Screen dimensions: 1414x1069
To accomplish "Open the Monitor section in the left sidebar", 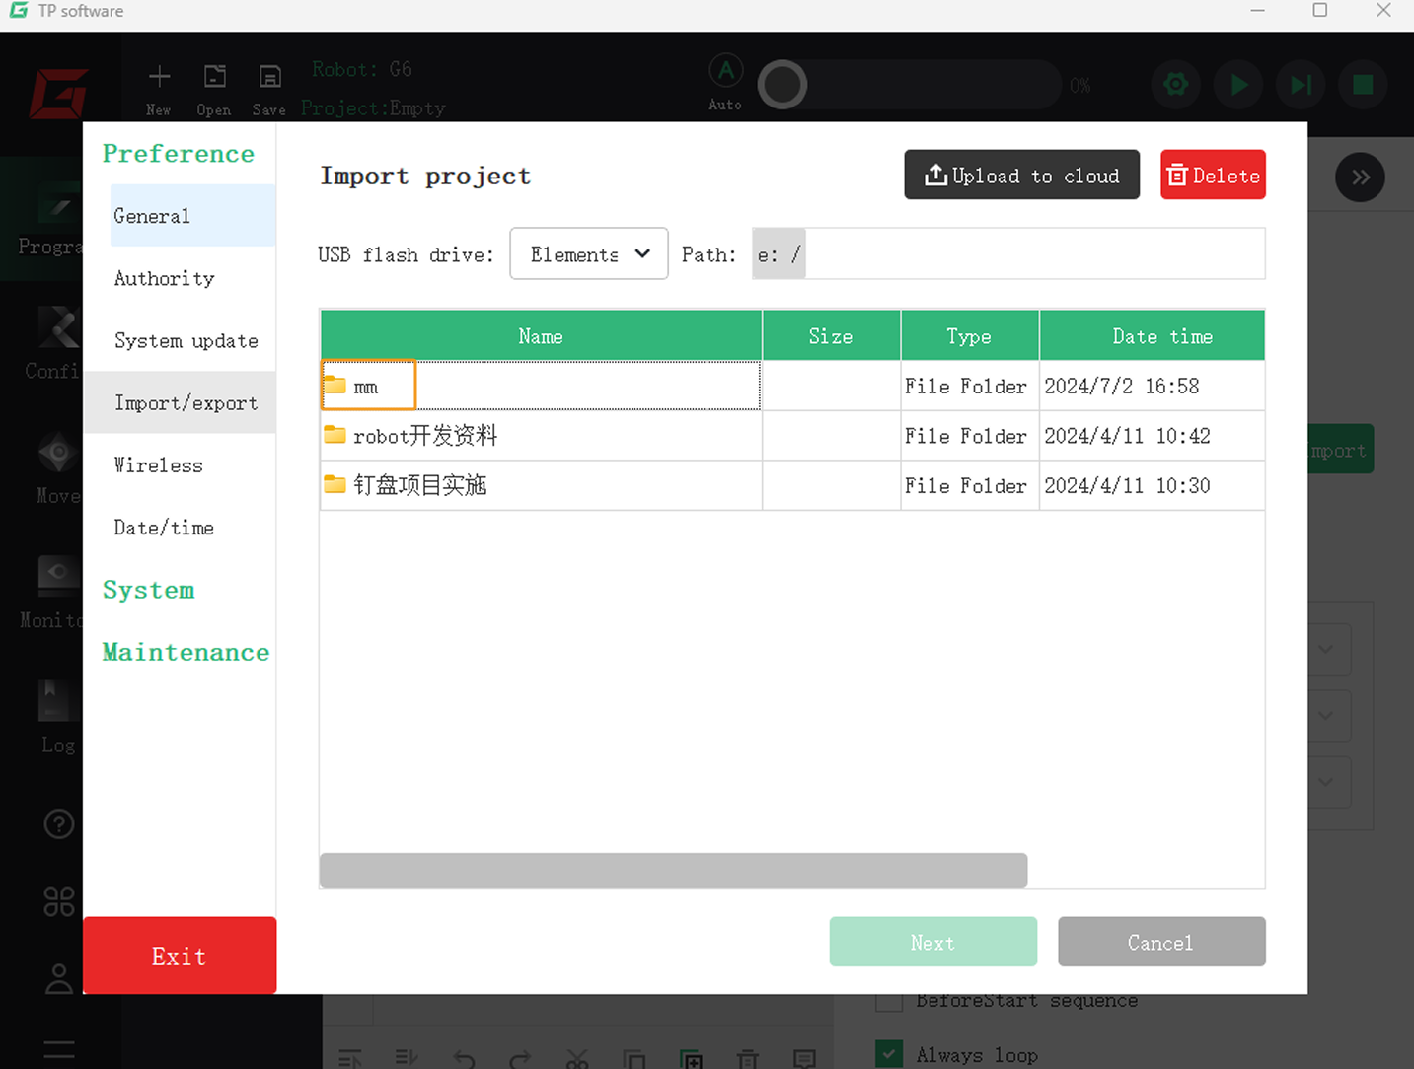I will (41, 593).
